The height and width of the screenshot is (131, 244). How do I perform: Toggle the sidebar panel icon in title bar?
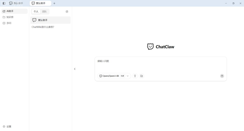tap(4, 3)
